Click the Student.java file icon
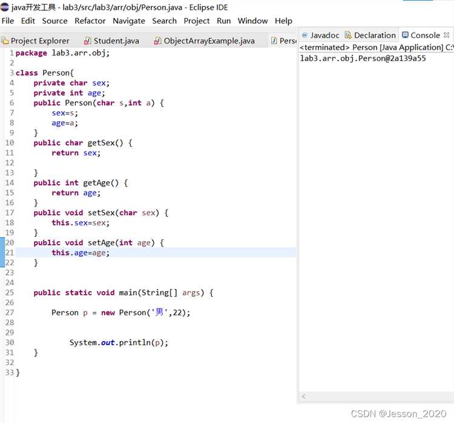454x423 pixels. pos(87,41)
